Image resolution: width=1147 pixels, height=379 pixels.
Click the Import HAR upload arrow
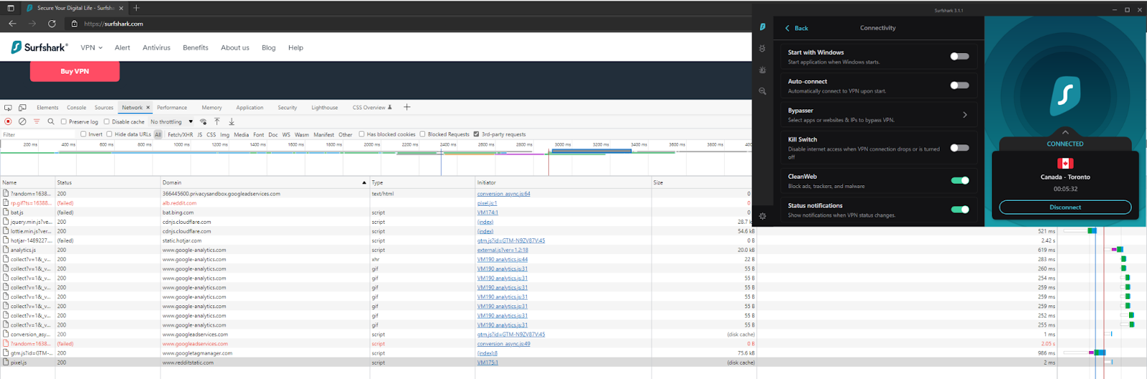[217, 122]
